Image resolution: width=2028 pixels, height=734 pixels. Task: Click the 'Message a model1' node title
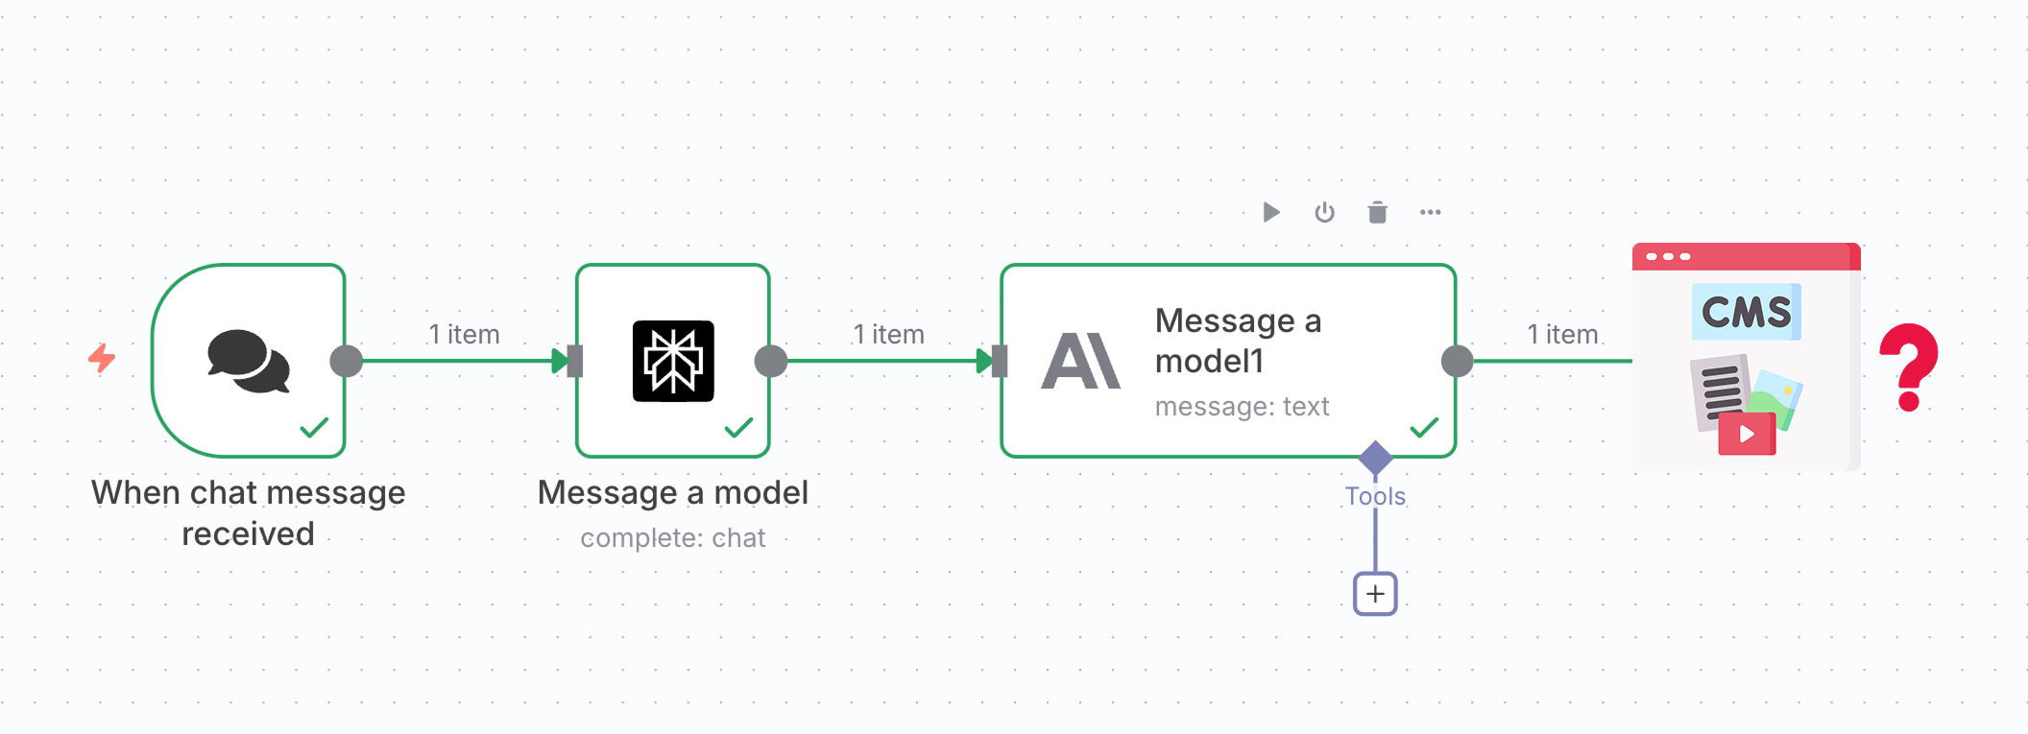coord(1238,341)
